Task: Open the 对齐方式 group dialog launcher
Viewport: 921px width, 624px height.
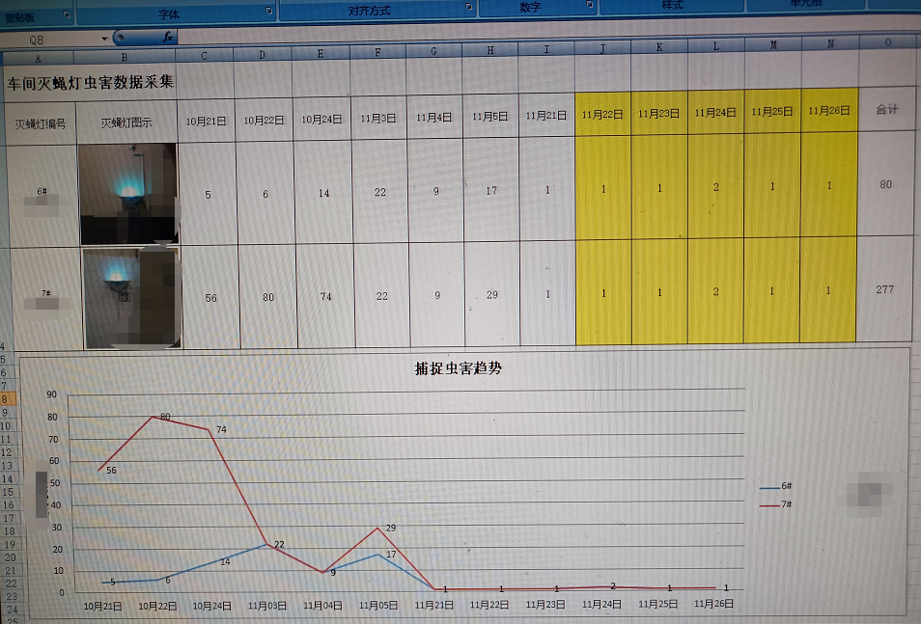Action: pyautogui.click(x=468, y=7)
